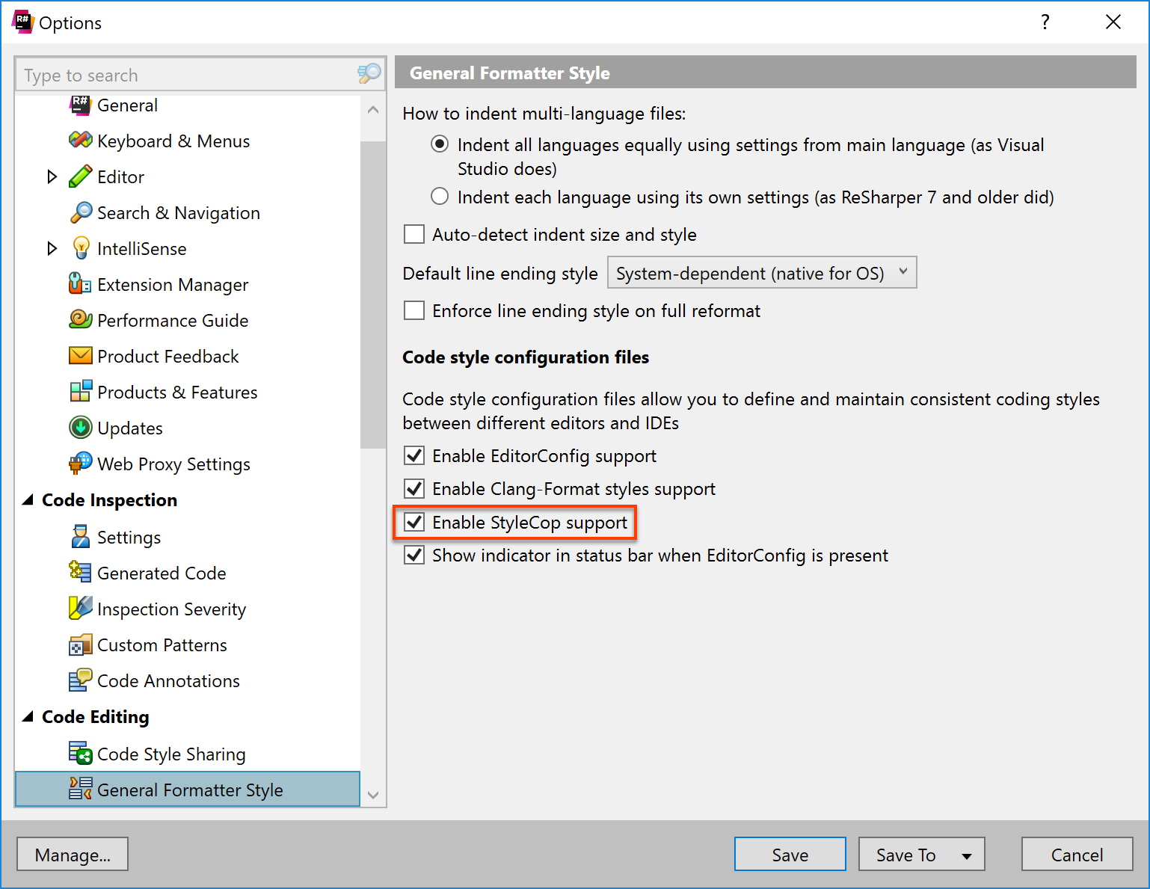Screen dimensions: 1150x889
Task: Select indent each language using own settings
Action: tap(440, 197)
